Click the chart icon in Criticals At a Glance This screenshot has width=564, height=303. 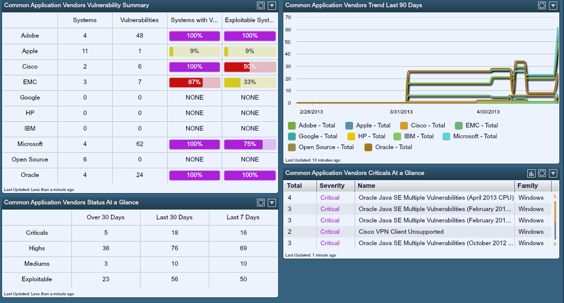tap(531, 173)
